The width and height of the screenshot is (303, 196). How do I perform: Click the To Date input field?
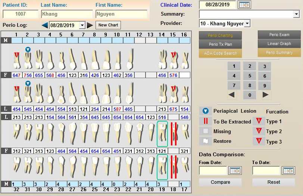point(266,171)
